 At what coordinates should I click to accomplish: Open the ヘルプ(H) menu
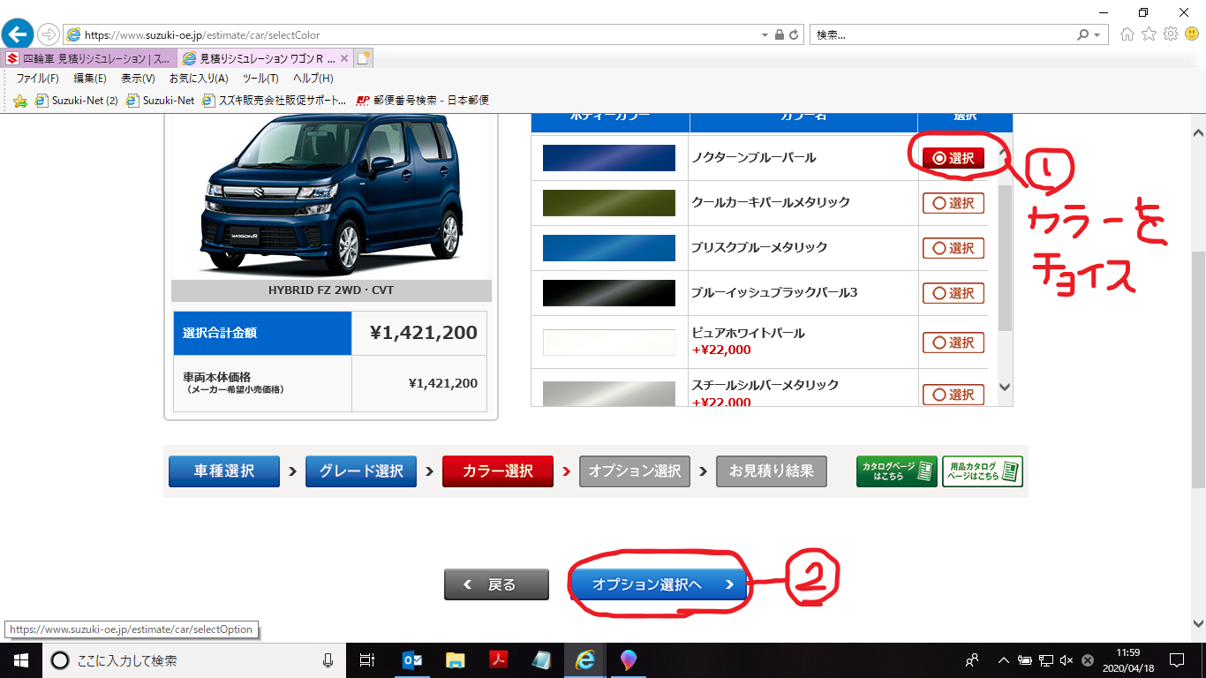[x=313, y=79]
